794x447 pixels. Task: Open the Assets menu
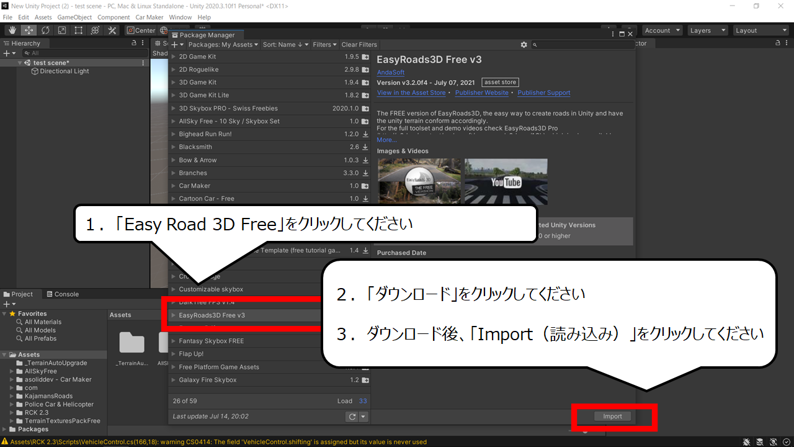tap(43, 17)
